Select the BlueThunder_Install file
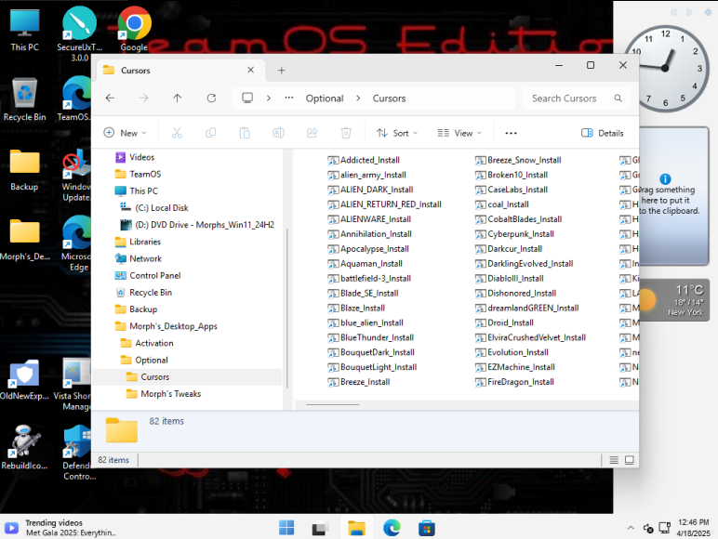This screenshot has width=718, height=539. coord(377,337)
